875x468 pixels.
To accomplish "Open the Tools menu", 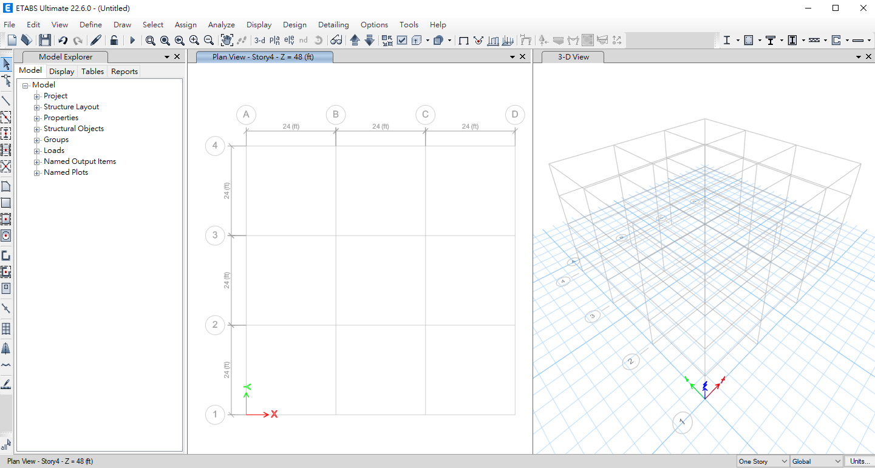I will (x=409, y=25).
